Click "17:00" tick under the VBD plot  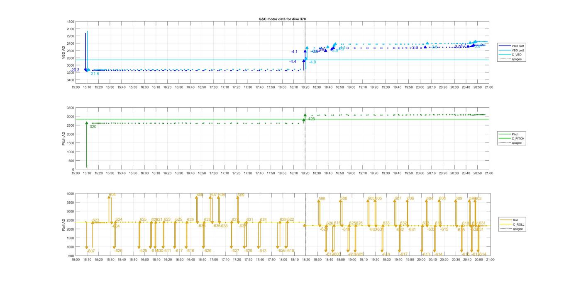(213, 87)
